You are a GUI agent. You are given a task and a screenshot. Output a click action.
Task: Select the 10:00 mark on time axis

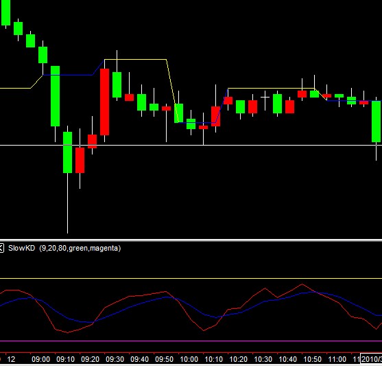(x=189, y=359)
